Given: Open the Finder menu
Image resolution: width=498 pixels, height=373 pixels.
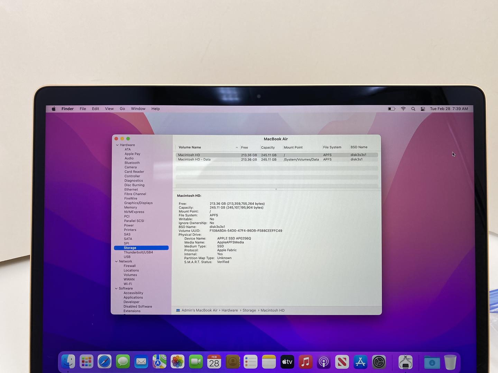Looking at the screenshot, I should [x=67, y=109].
